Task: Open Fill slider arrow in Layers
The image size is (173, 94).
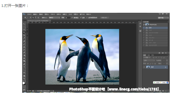Action: 167,64
